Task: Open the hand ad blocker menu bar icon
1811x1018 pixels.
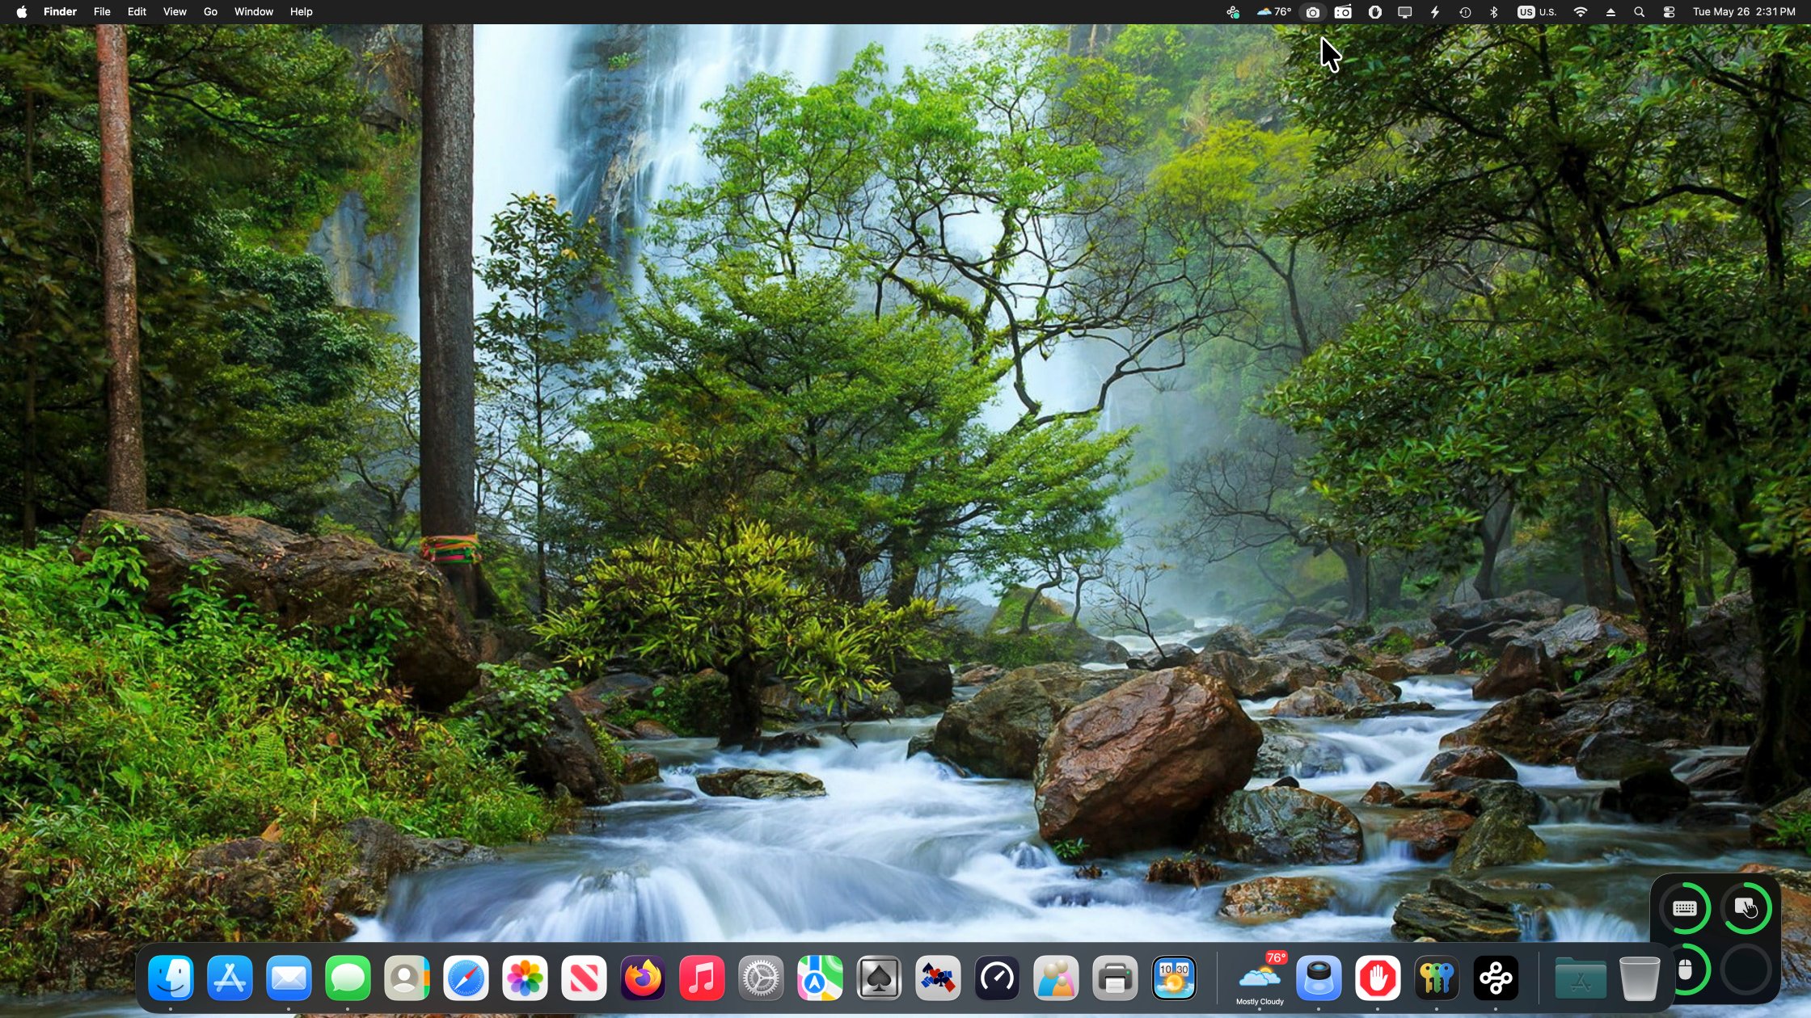Action: (1374, 12)
